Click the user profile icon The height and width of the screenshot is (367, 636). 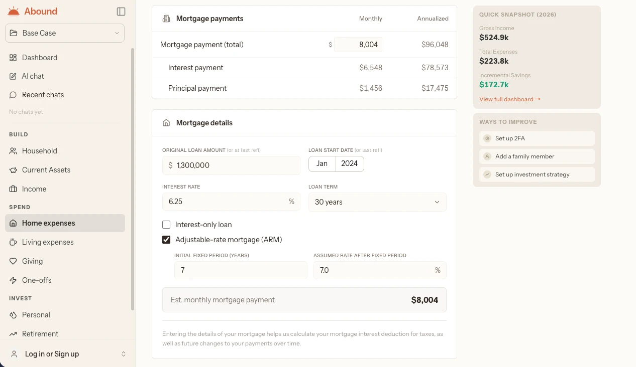coord(14,354)
